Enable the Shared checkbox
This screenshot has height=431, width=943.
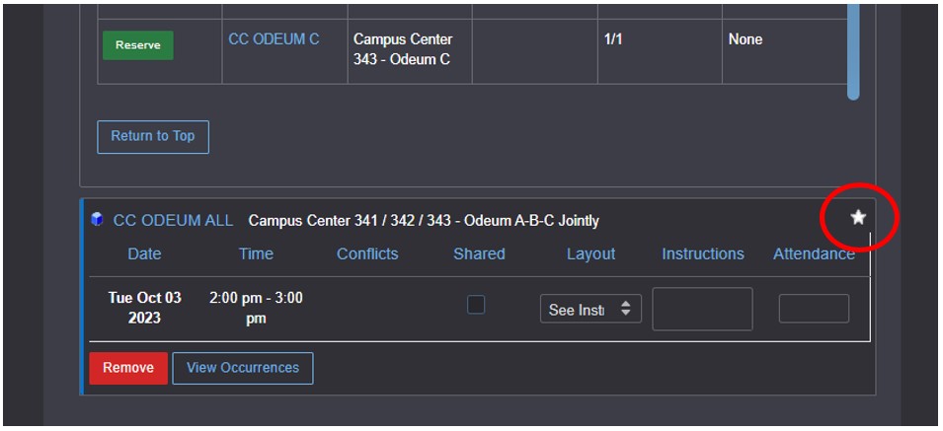point(476,306)
